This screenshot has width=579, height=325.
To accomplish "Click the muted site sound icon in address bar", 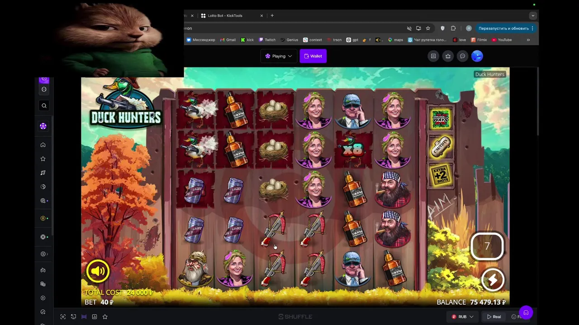I will point(409,28).
